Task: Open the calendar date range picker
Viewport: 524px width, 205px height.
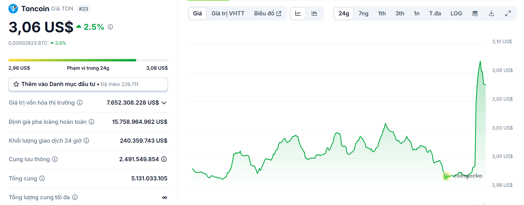Action: [475, 13]
